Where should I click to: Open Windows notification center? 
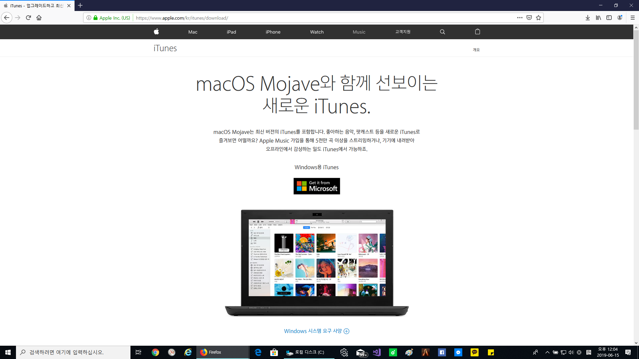pyautogui.click(x=628, y=352)
